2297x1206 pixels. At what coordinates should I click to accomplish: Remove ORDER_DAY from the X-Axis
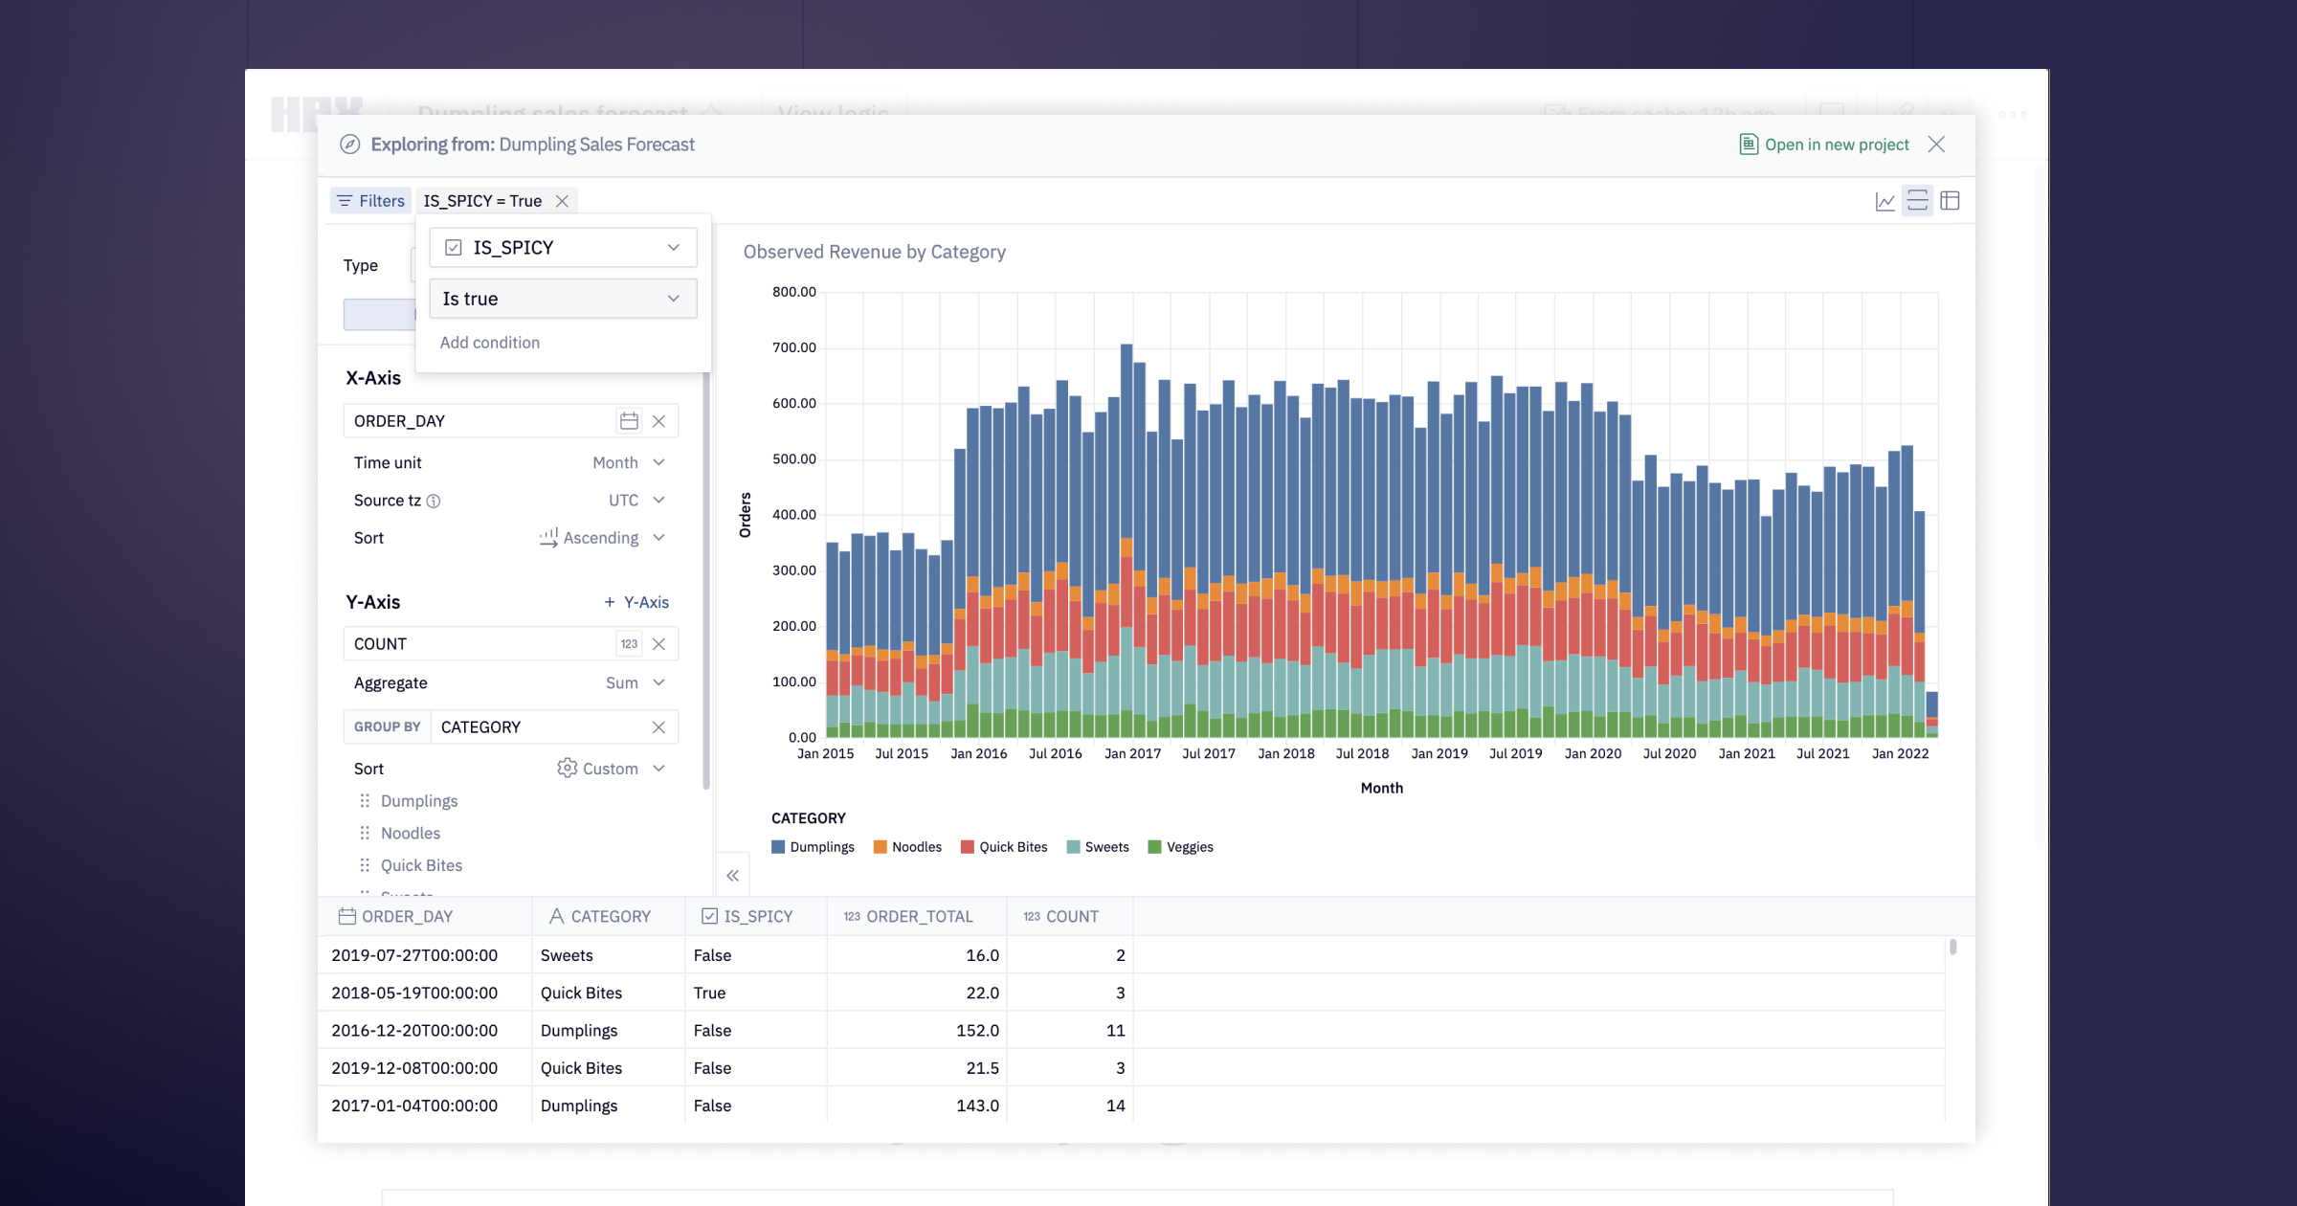point(658,421)
